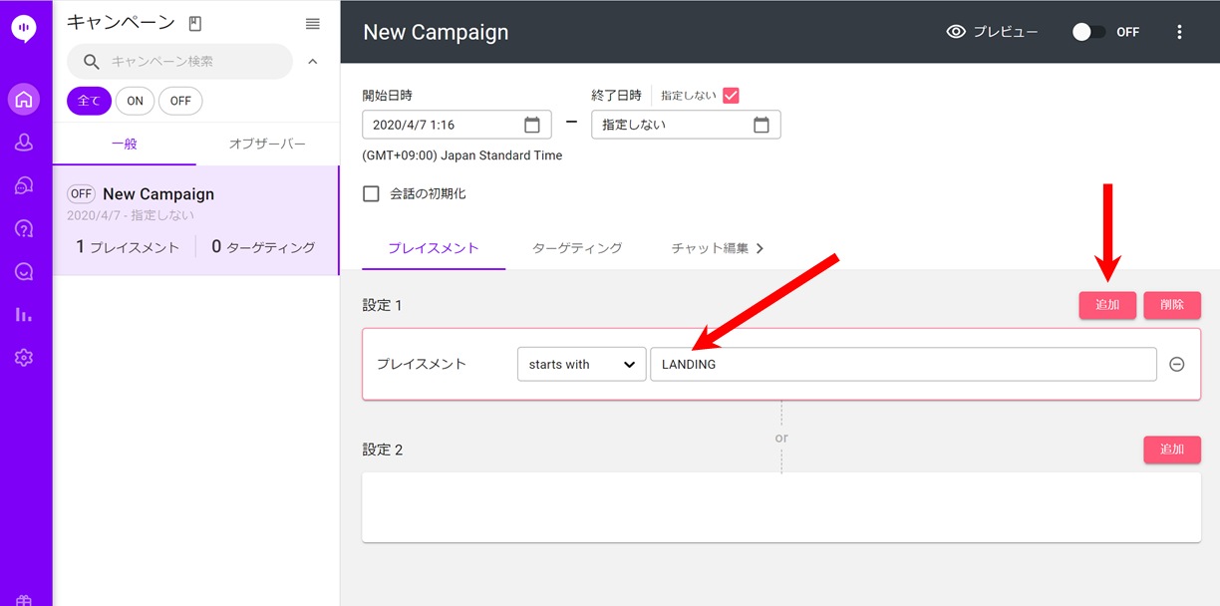This screenshot has height=606, width=1220.
Task: Click the 追加 button for 設定 2
Action: click(x=1172, y=450)
